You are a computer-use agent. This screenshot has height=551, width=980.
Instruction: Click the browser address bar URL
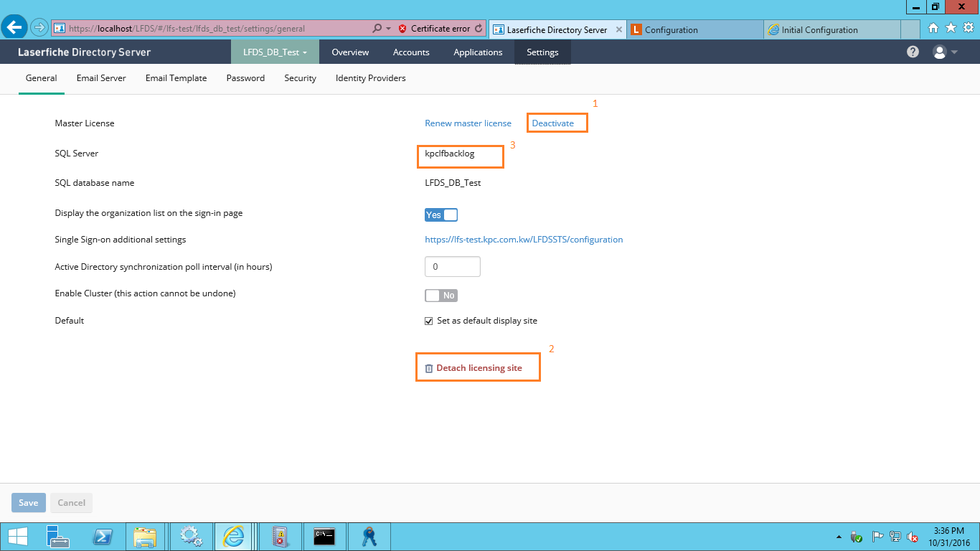(187, 29)
